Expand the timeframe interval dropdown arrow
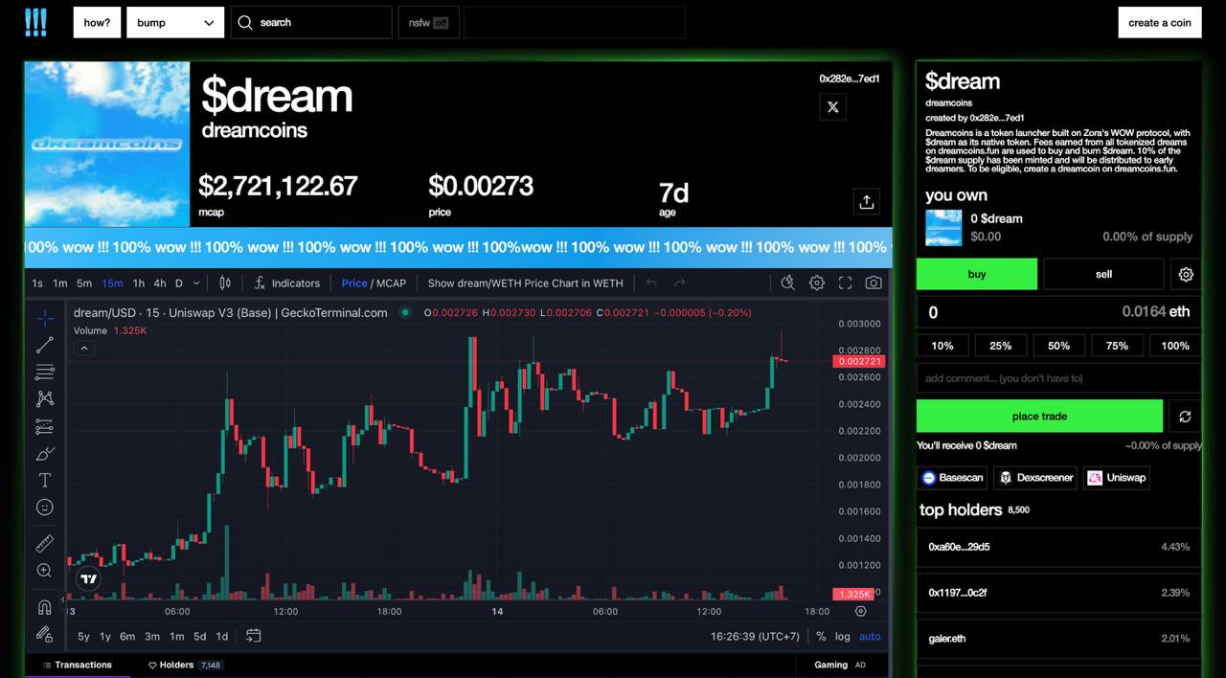Screen dimensions: 1226x678 coord(196,282)
